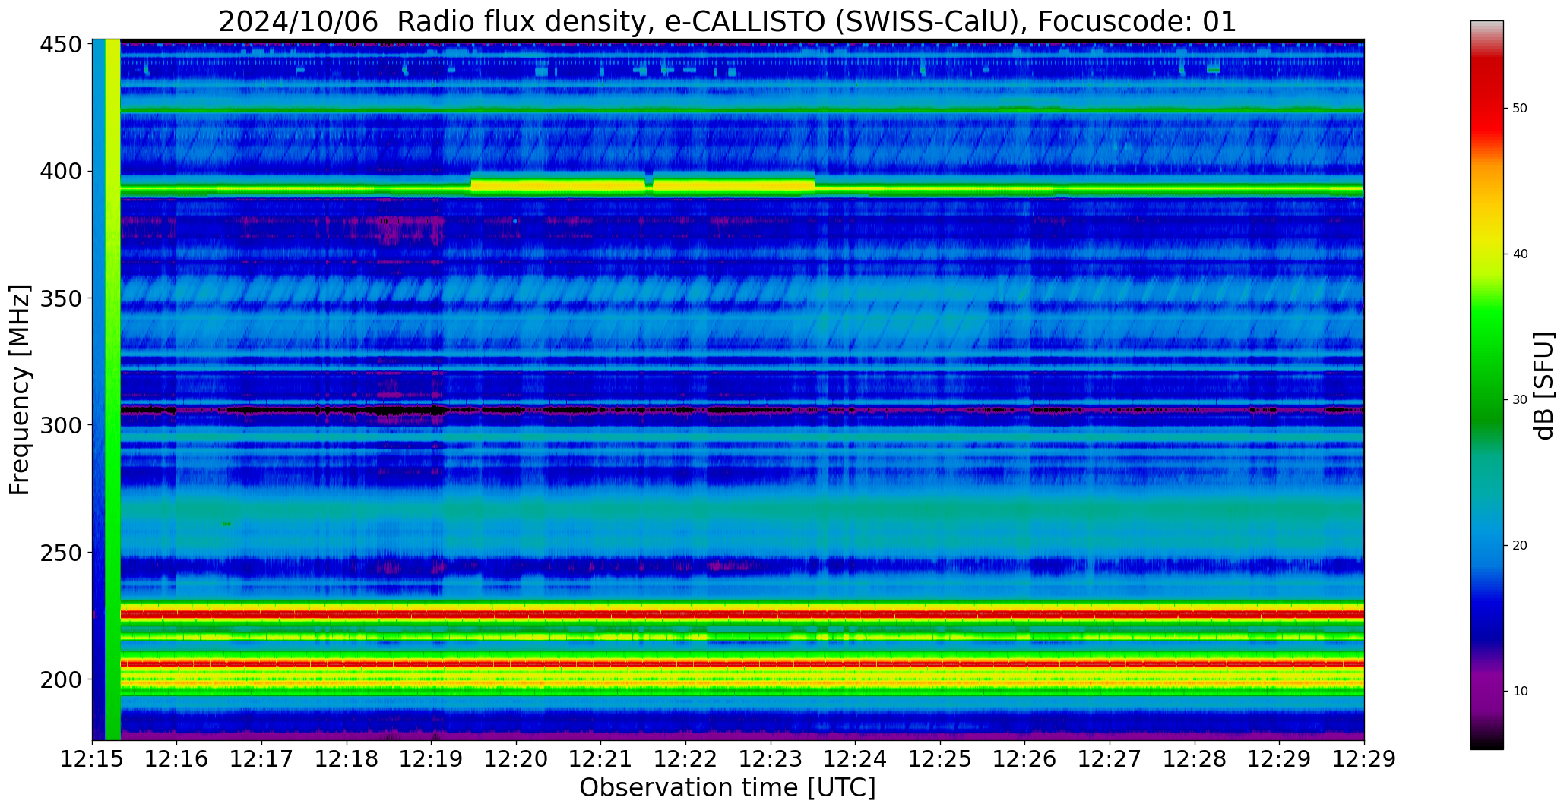
Task: Click the colorbar 10 tick label
Action: point(1520,692)
